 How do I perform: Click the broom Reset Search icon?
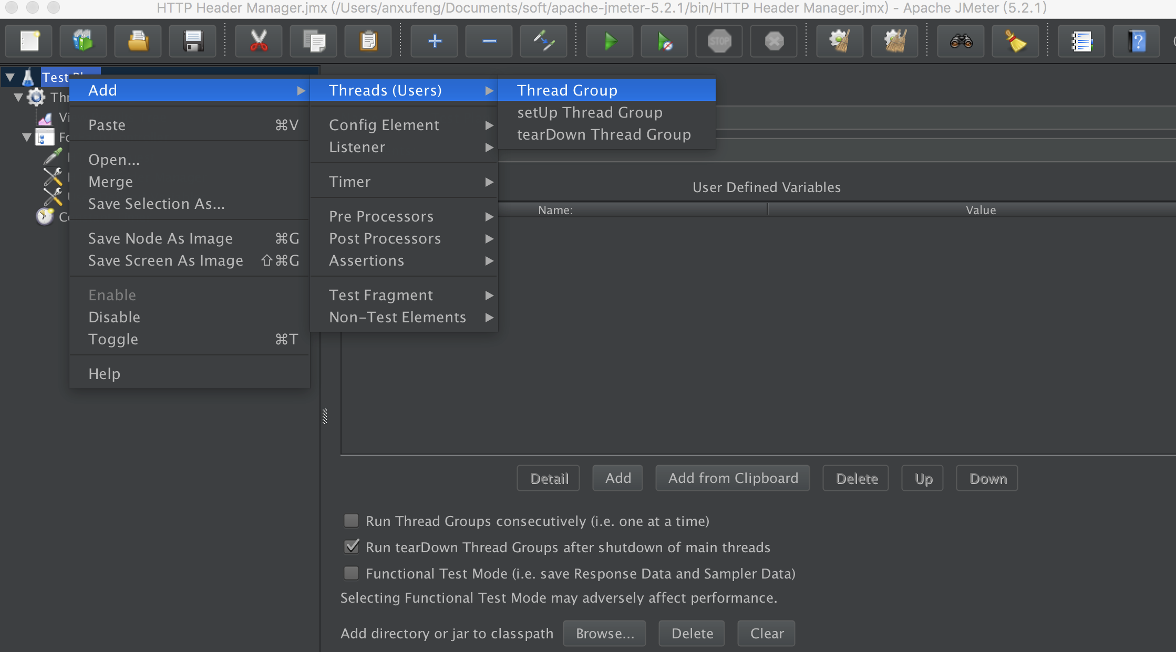[1015, 41]
